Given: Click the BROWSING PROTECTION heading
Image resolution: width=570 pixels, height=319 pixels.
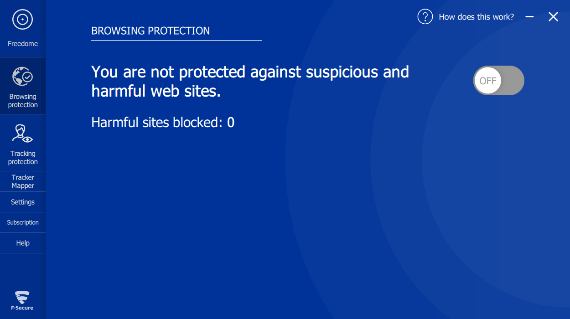Looking at the screenshot, I should pos(150,31).
